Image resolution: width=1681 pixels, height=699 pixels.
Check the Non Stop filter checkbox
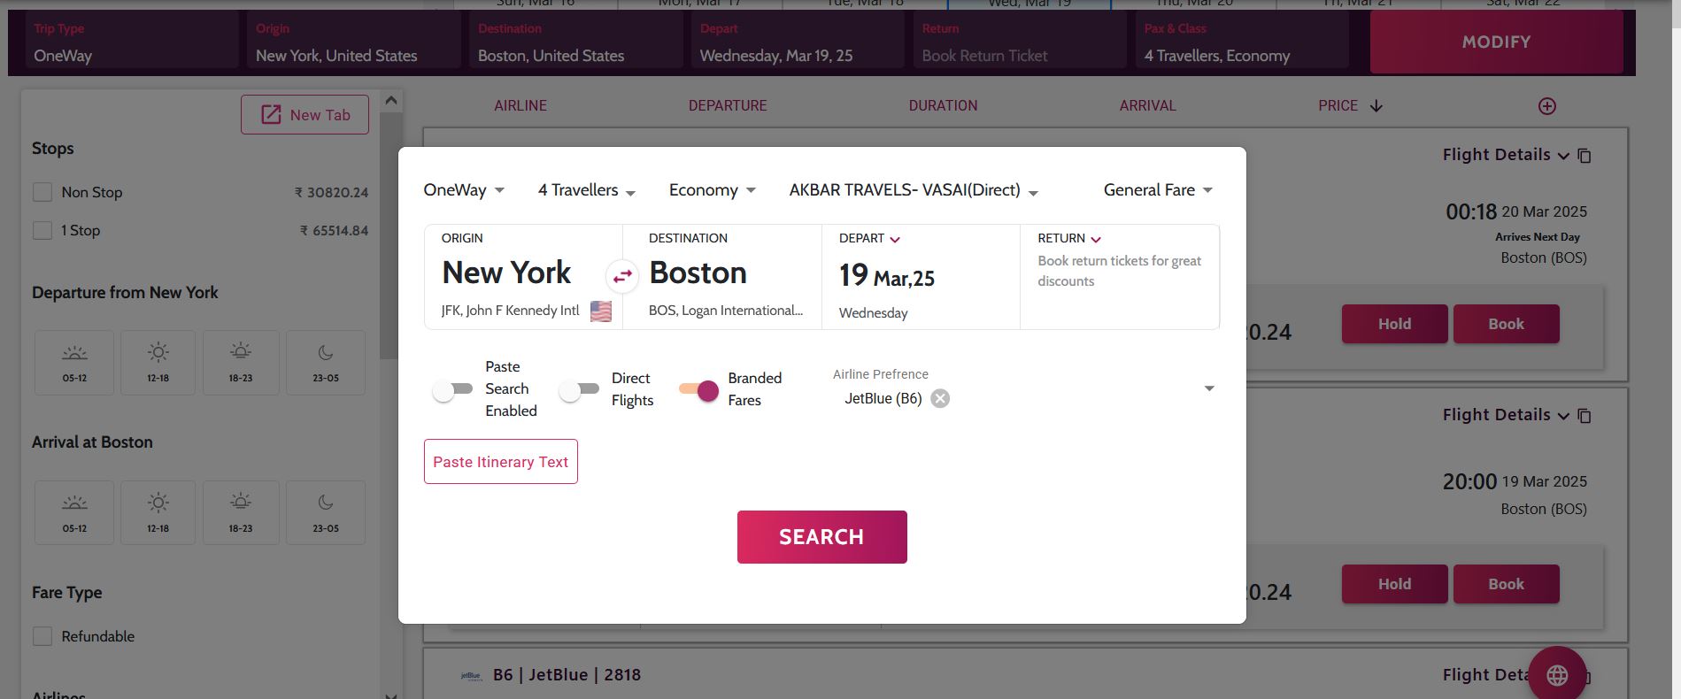[42, 192]
